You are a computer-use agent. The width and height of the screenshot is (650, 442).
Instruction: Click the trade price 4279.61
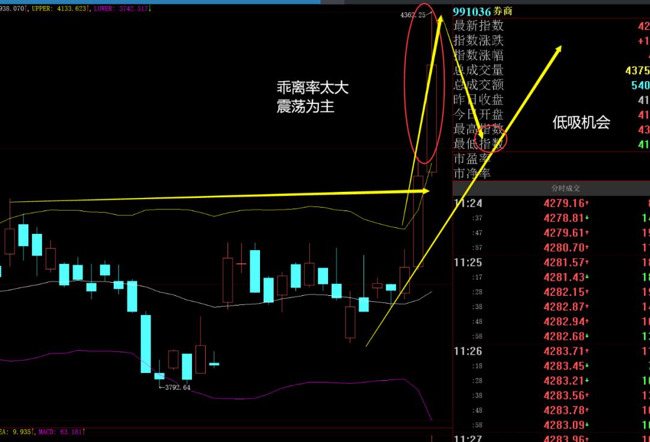coord(564,233)
